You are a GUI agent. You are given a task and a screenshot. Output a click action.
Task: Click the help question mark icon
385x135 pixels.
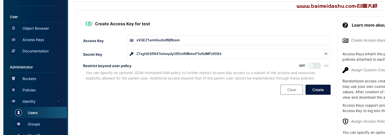point(345,25)
